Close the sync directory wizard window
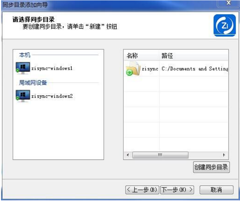 (229, 3)
